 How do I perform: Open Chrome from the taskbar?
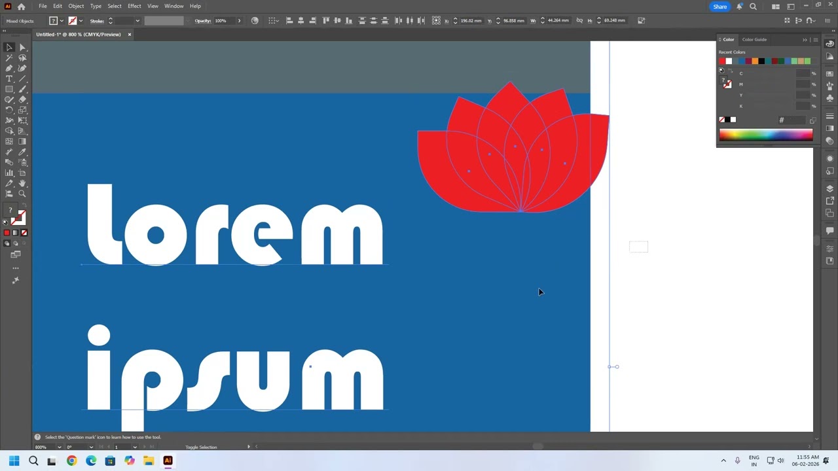coord(72,461)
